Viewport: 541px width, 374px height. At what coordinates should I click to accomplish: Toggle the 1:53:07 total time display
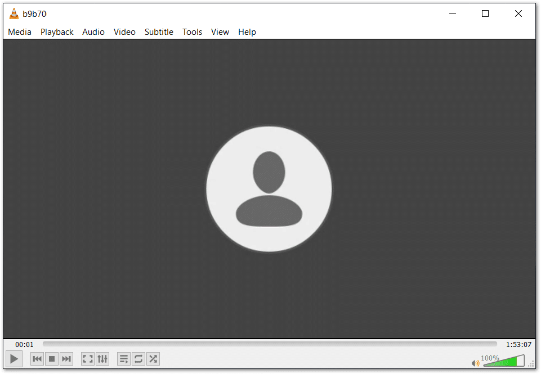pyautogui.click(x=518, y=345)
